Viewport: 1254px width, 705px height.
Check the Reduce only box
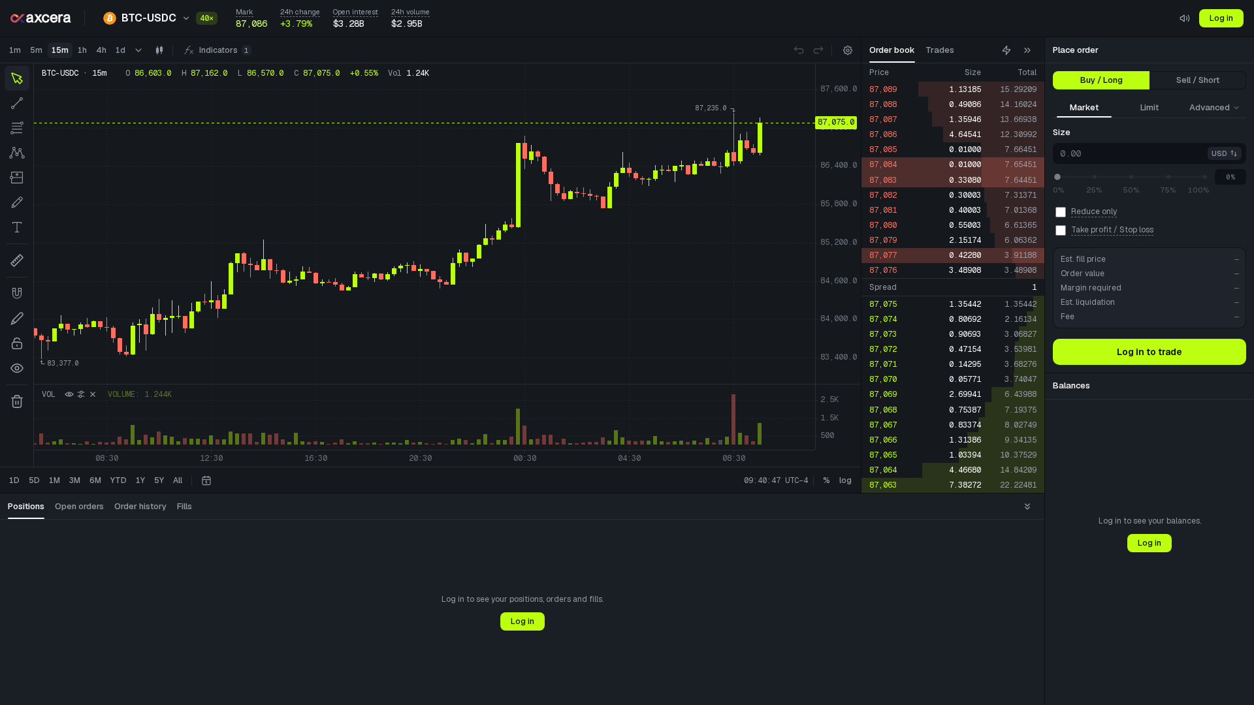point(1061,212)
